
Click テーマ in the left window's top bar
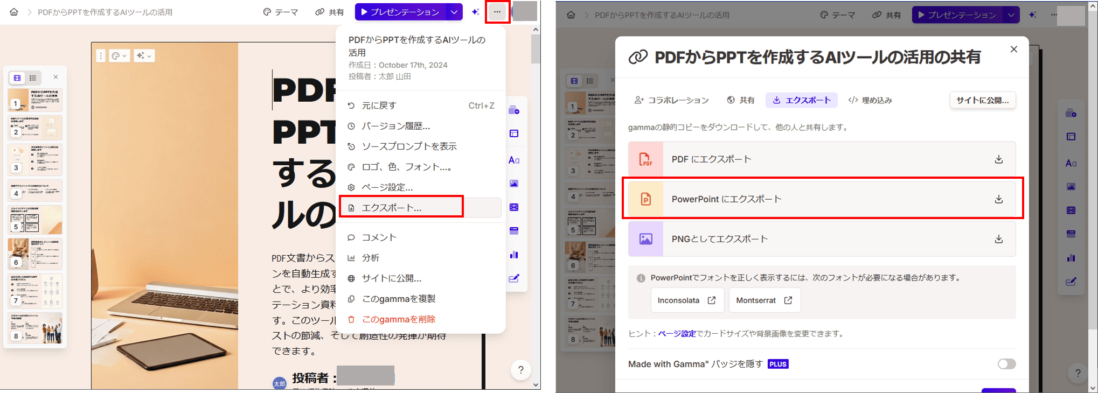click(x=280, y=12)
